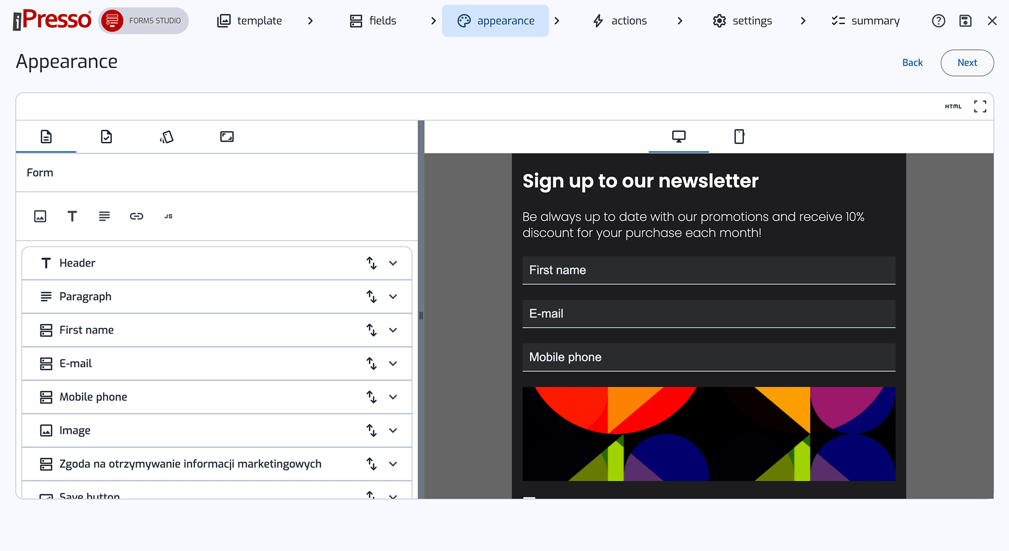This screenshot has width=1009, height=551.
Task: Switch to desktop preview
Action: pyautogui.click(x=678, y=137)
